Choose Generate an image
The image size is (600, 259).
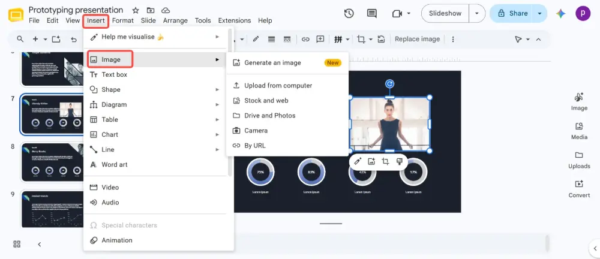coord(287,63)
